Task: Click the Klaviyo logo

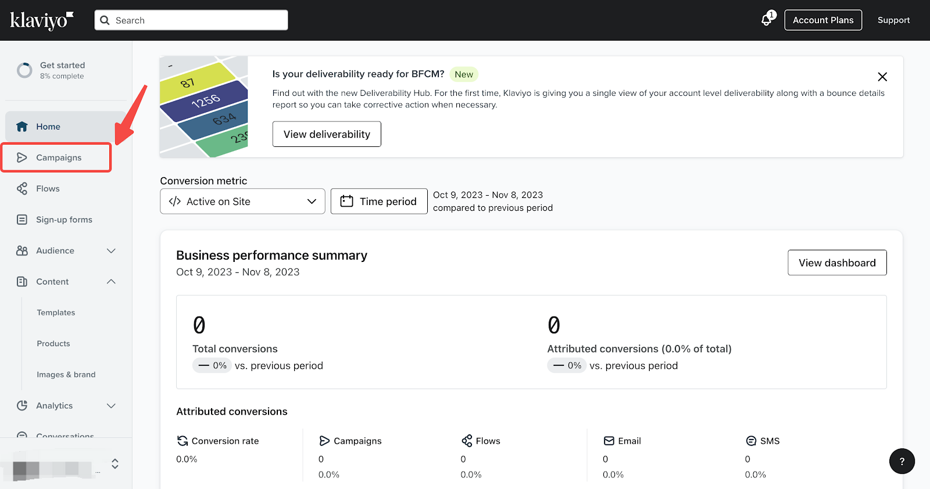Action: (41, 20)
